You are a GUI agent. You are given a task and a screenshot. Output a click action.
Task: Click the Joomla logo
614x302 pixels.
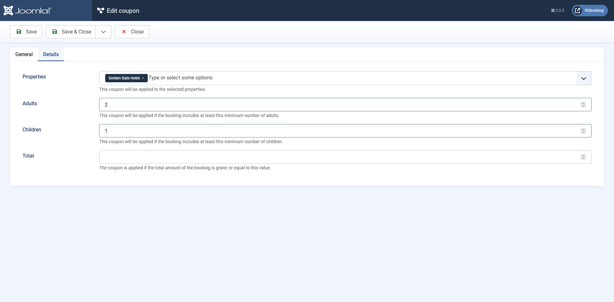click(x=28, y=11)
